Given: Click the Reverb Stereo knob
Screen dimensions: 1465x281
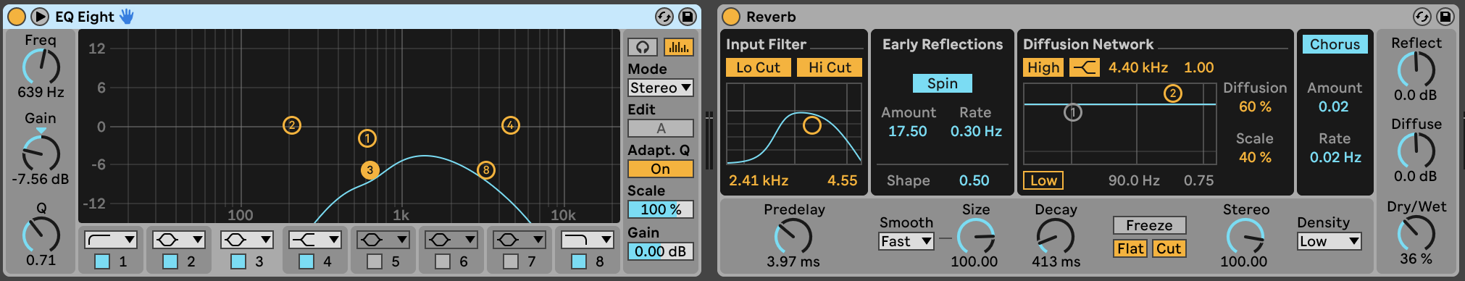Looking at the screenshot, I should (1245, 236).
